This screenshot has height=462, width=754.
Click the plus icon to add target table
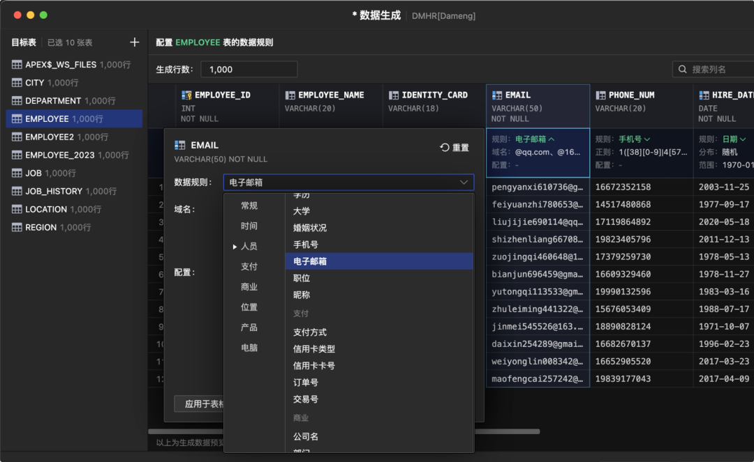[x=135, y=43]
